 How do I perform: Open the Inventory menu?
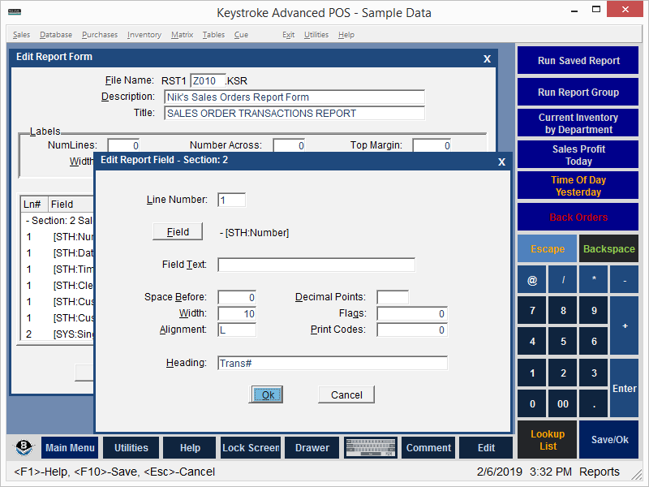coord(144,35)
